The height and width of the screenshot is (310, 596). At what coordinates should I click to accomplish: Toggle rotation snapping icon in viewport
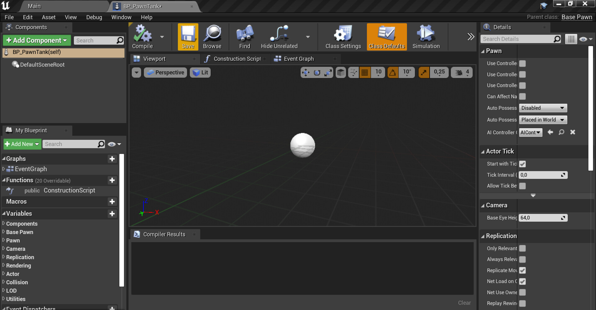tap(393, 73)
